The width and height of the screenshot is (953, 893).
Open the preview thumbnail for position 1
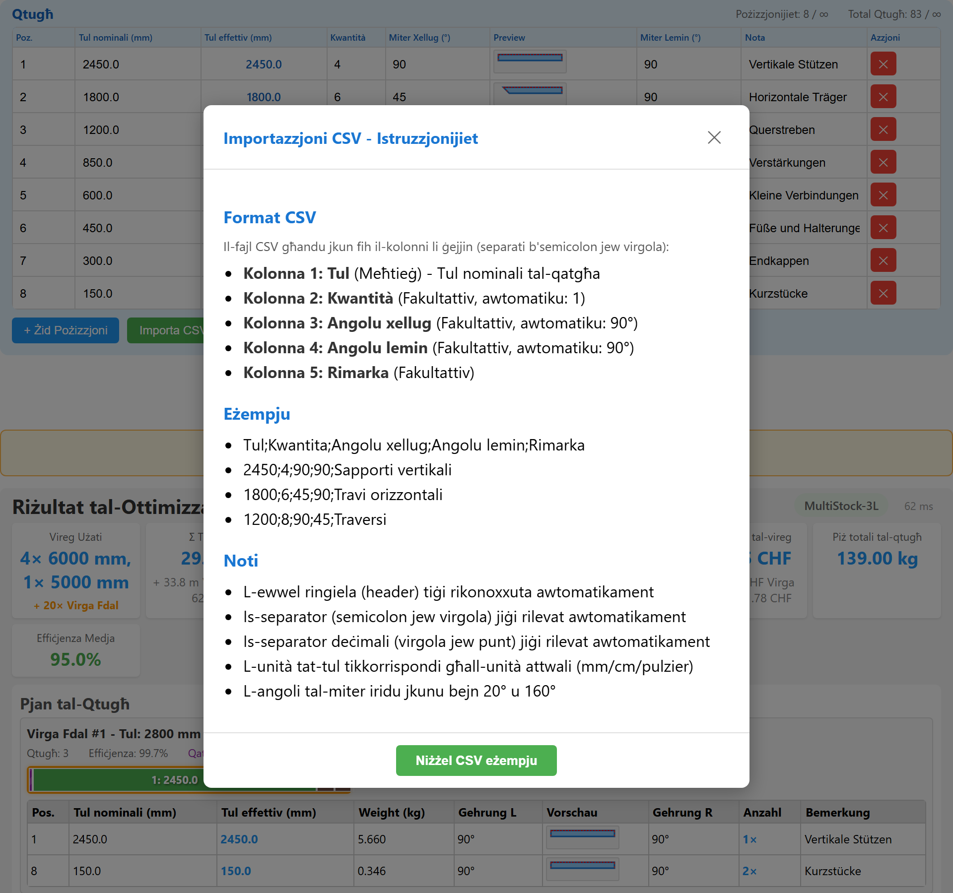coord(530,61)
